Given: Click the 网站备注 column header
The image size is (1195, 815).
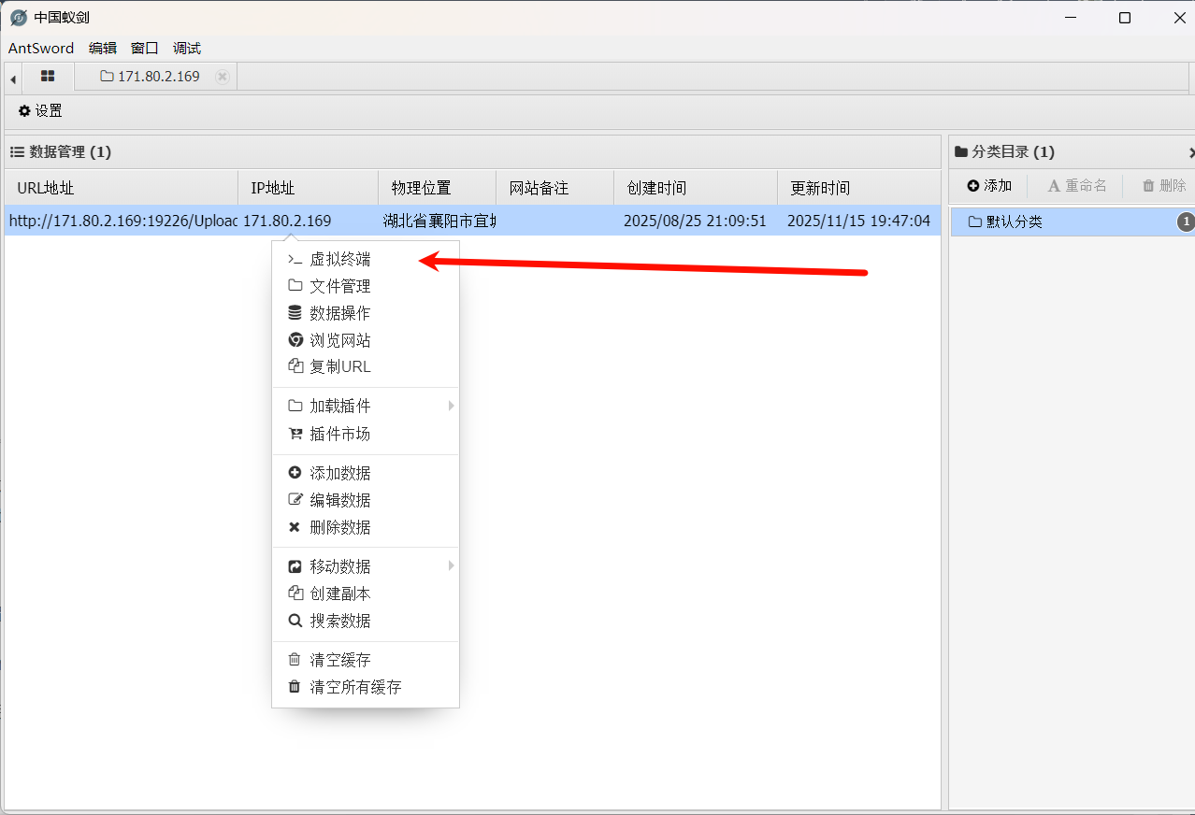Looking at the screenshot, I should point(554,188).
